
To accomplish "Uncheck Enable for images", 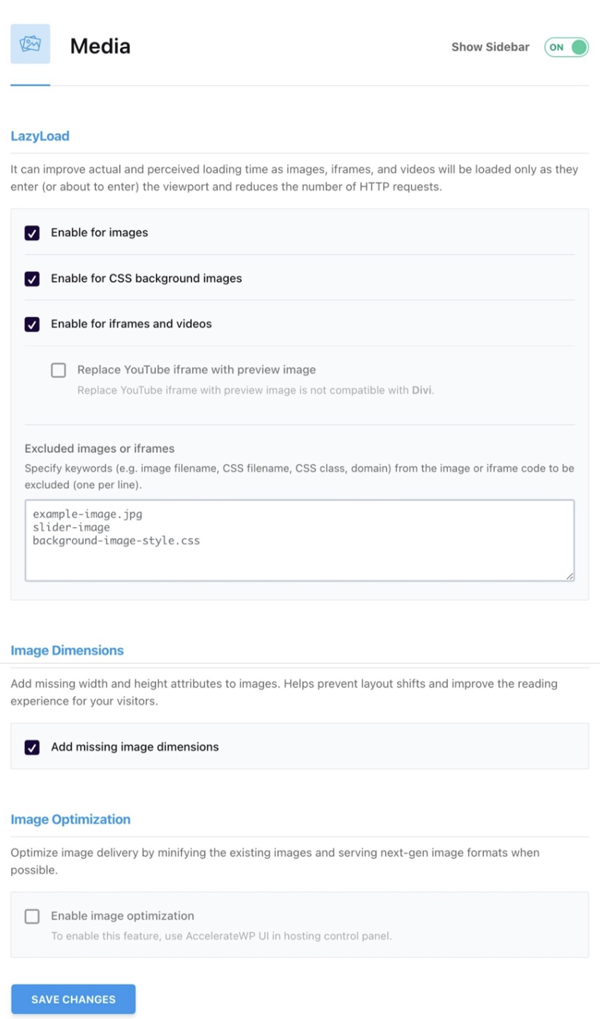I will click(x=31, y=233).
